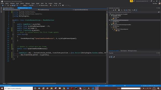Click the Quick Launch search box
The image size is (161, 90).
click(143, 1)
